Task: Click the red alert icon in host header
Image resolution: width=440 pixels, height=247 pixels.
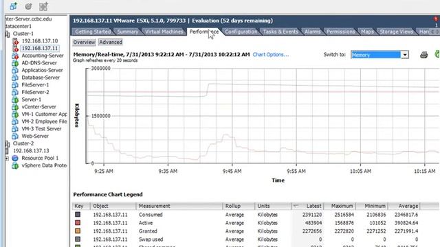Action: click(x=436, y=19)
